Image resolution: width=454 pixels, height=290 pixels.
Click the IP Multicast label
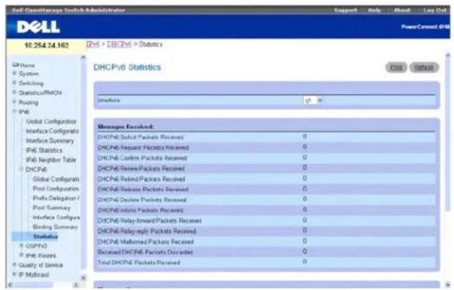pyautogui.click(x=34, y=275)
